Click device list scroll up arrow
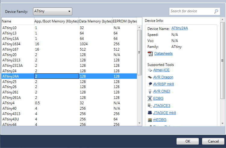The image size is (226, 148). pyautogui.click(x=139, y=27)
